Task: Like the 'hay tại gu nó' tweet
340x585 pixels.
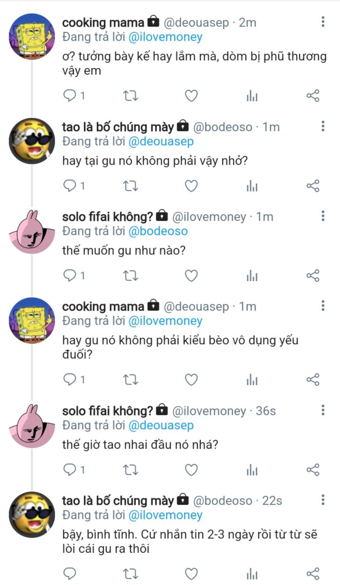Action: [x=191, y=186]
